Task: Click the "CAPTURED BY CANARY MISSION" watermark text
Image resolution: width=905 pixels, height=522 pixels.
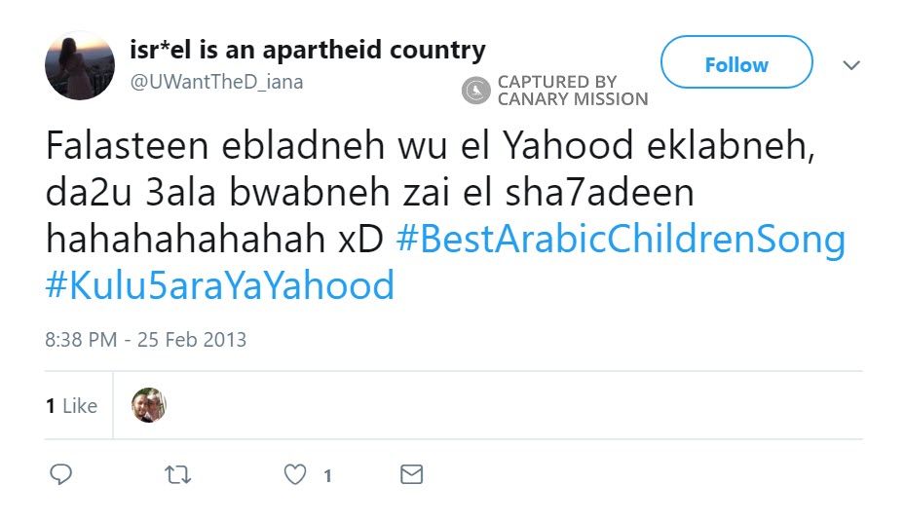Action: tap(572, 91)
